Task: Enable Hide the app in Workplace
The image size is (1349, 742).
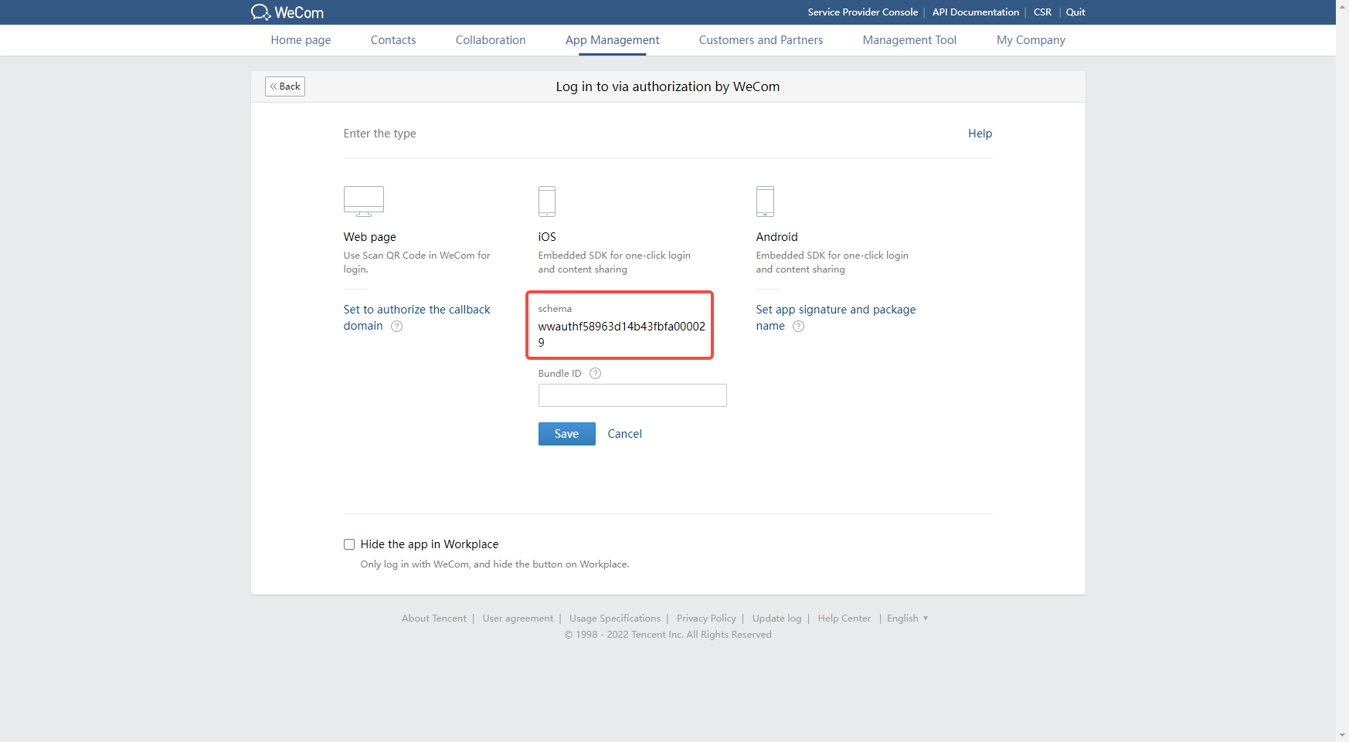Action: [349, 544]
